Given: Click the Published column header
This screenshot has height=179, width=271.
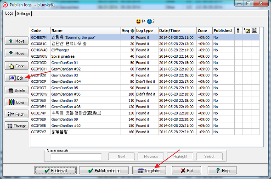Looking at the screenshot, I should click(x=223, y=31).
